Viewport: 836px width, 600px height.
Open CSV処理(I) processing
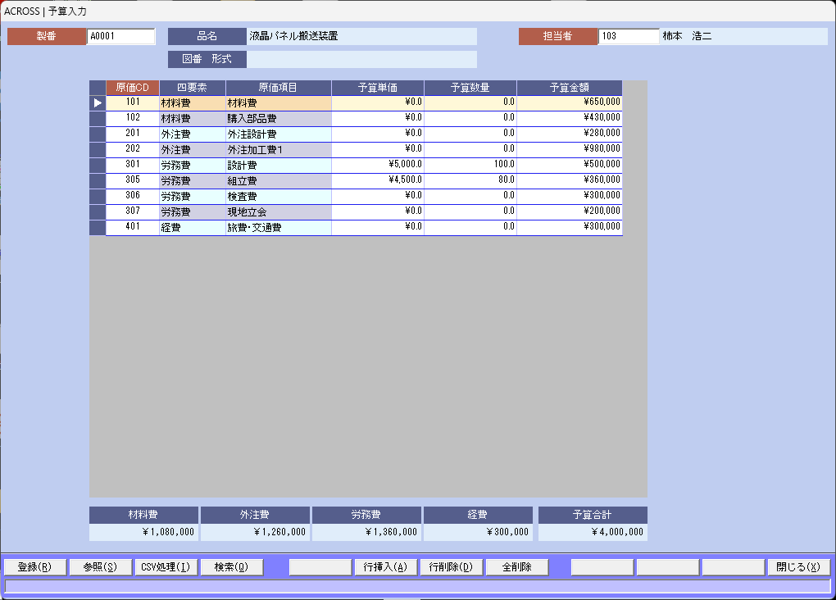(166, 567)
